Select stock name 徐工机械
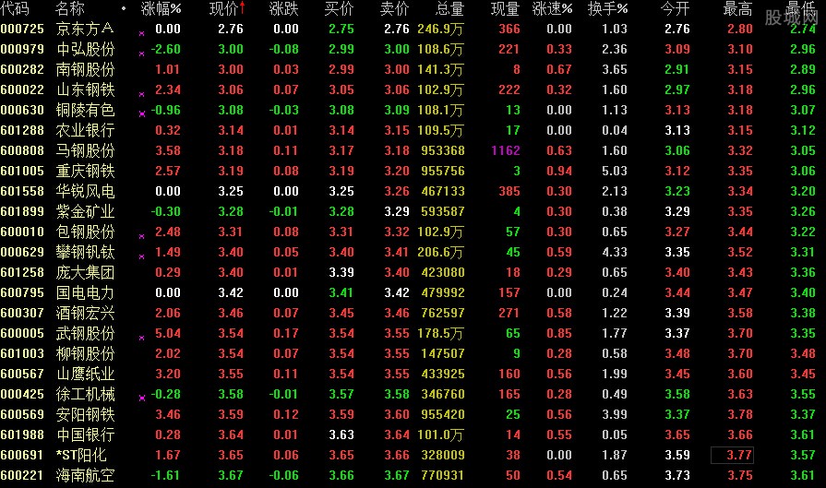The height and width of the screenshot is (488, 826). click(x=85, y=394)
